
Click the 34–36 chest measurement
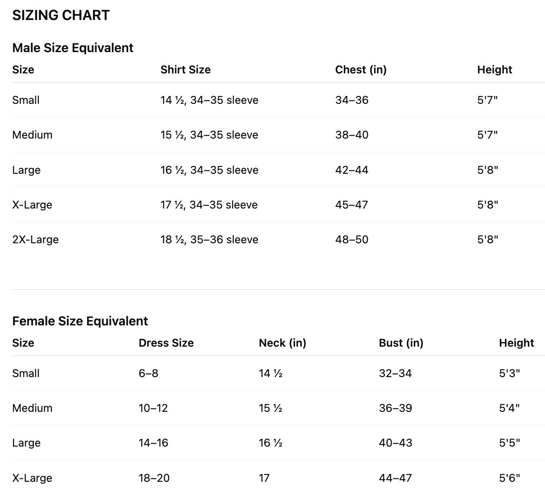click(x=352, y=100)
